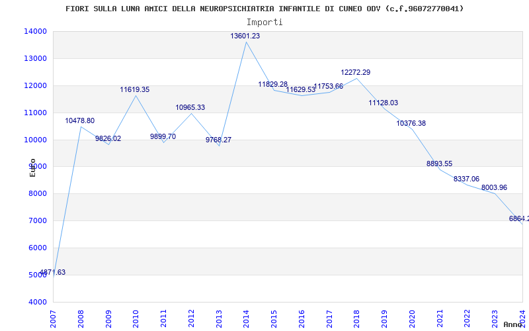Select the 10965.33 data label
This screenshot has width=529, height=331.
click(x=190, y=107)
